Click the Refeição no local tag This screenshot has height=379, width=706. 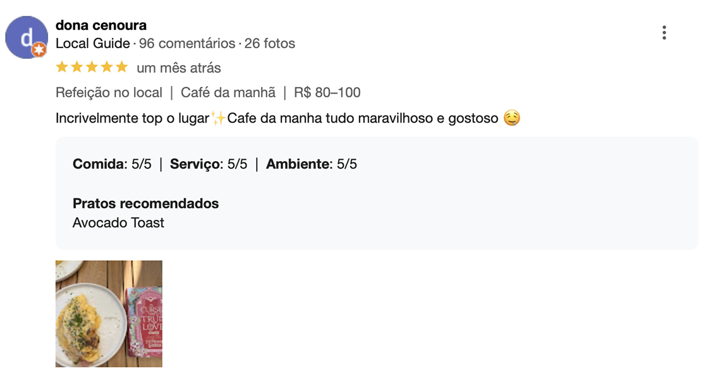click(109, 93)
